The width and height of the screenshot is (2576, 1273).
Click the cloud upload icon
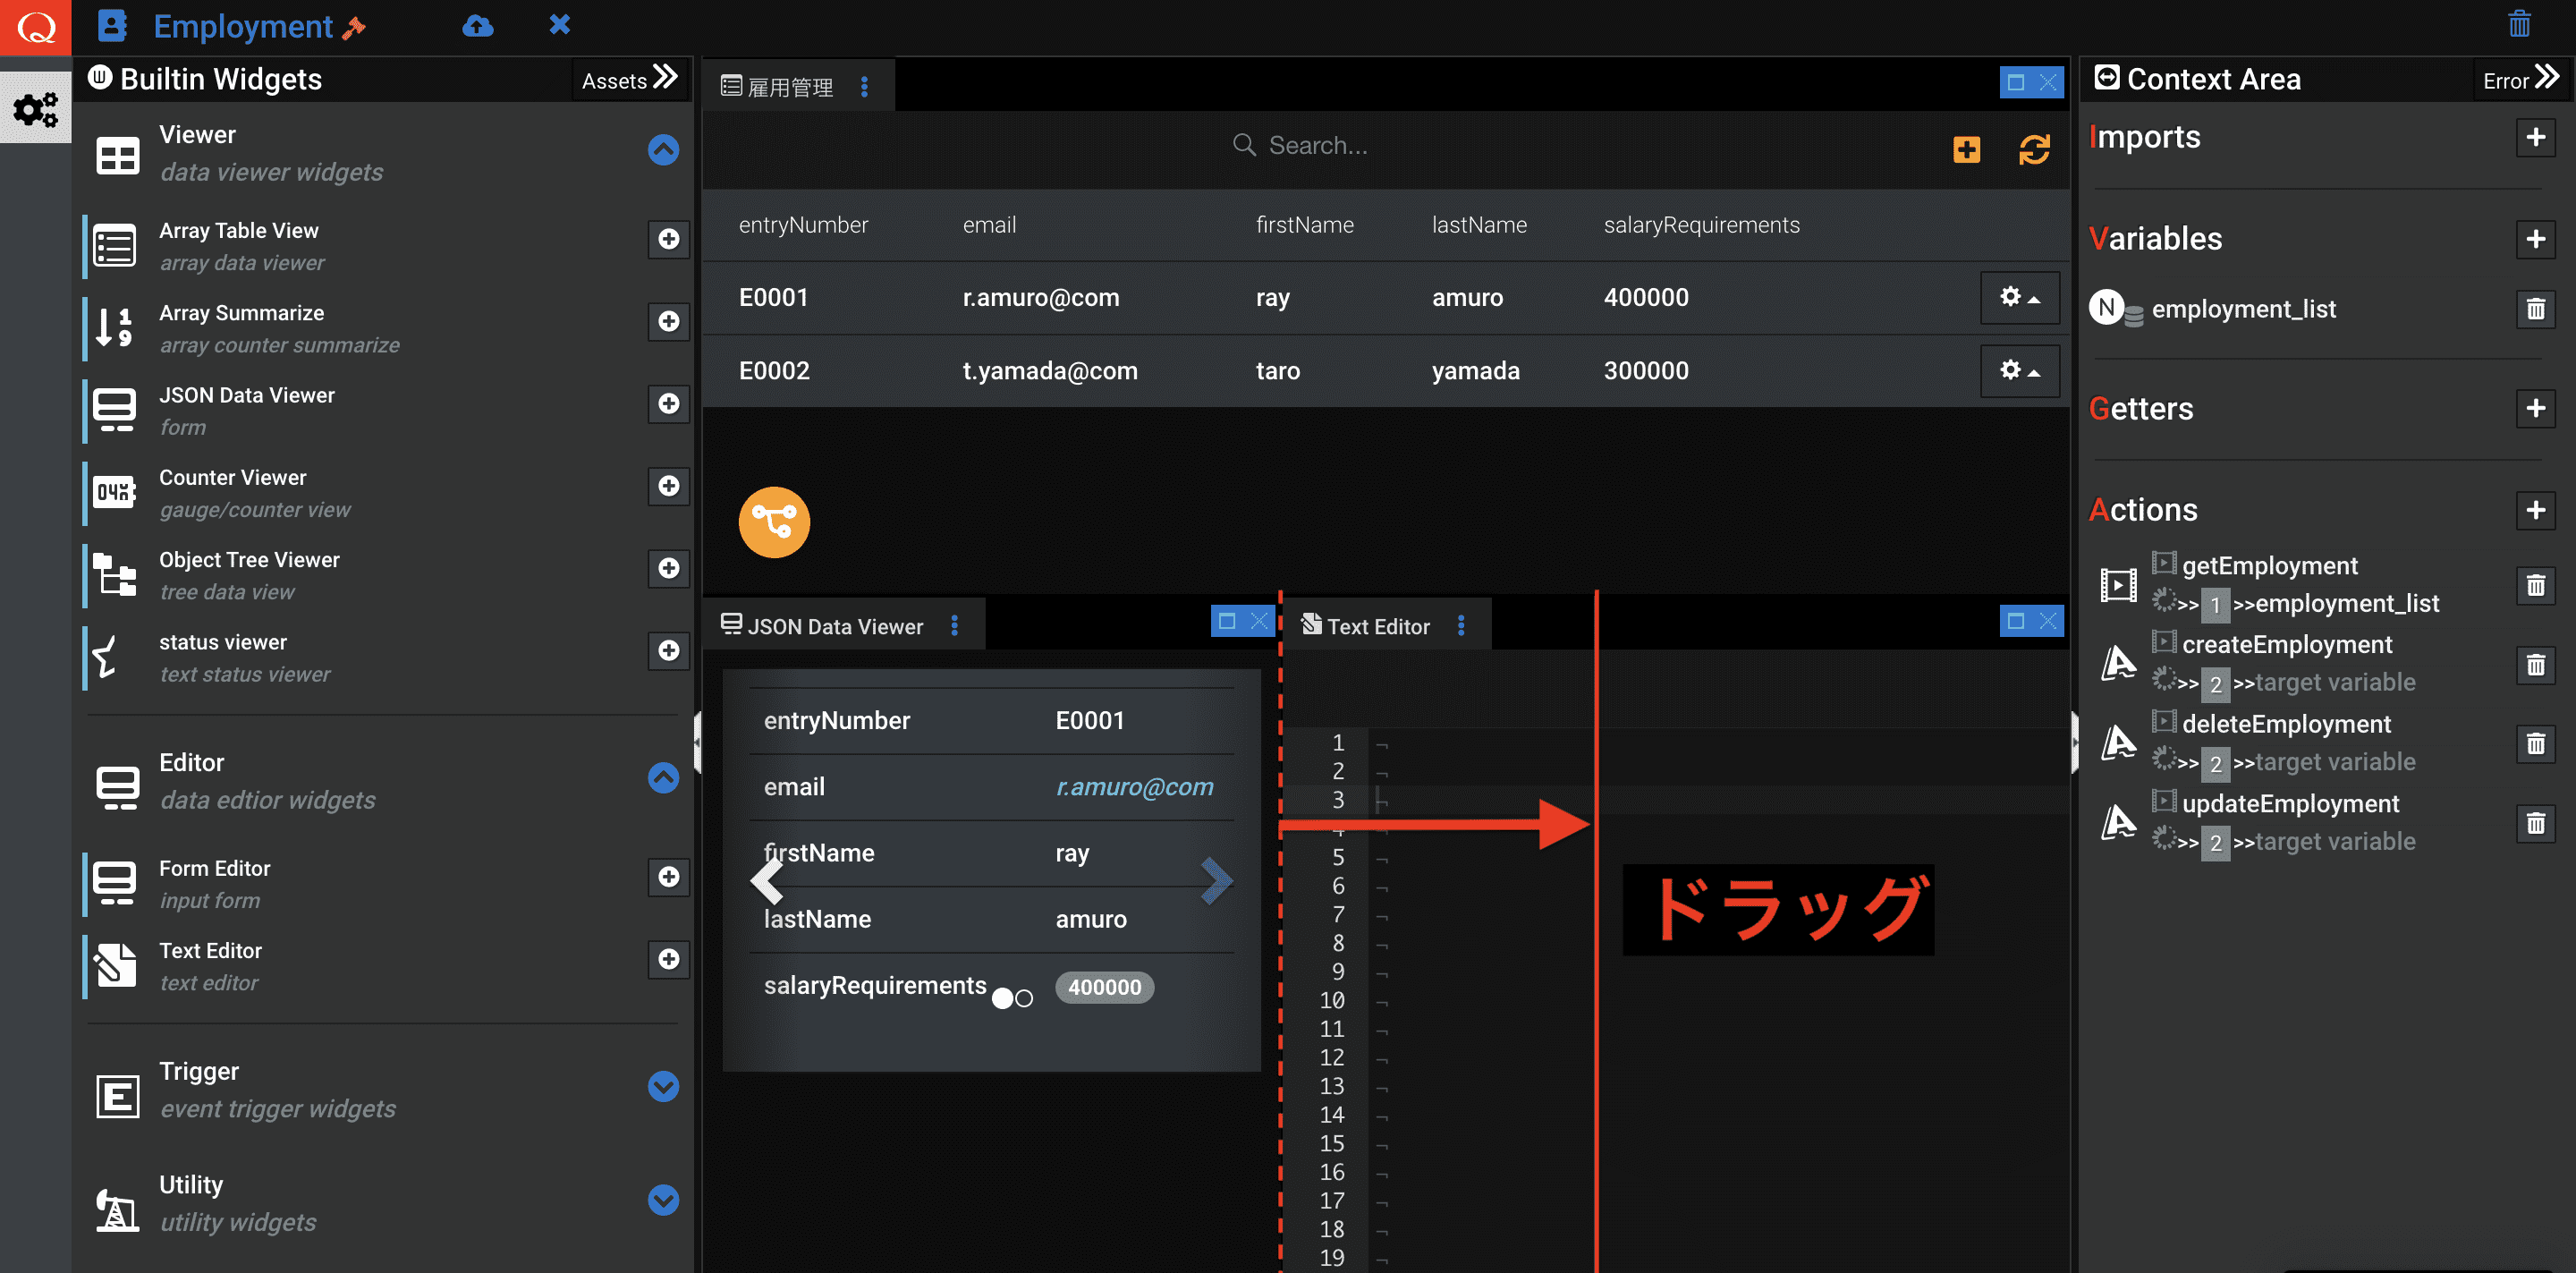click(x=477, y=26)
